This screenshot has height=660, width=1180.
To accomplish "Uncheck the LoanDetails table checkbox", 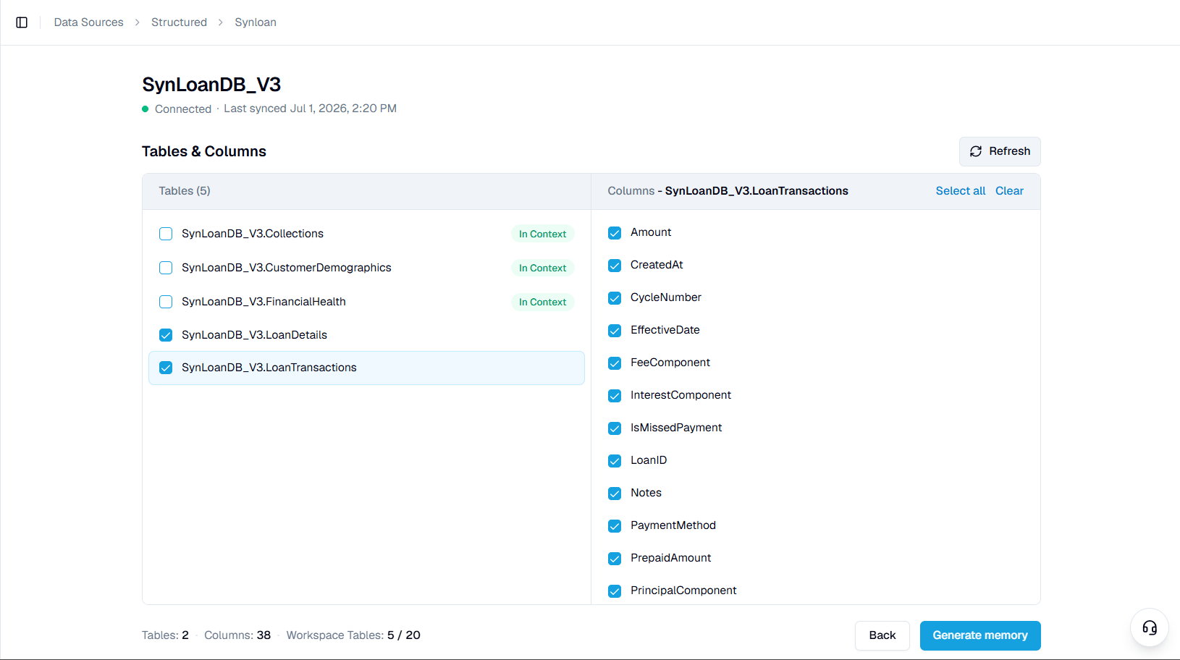I will coord(166,335).
